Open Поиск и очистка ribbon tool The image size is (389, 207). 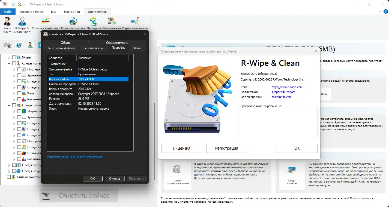73,24
